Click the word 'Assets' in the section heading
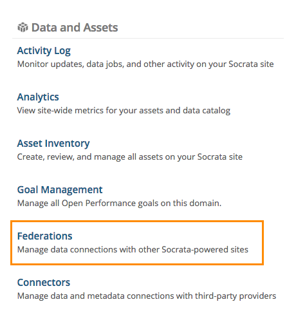296x322 pixels. [100, 28]
